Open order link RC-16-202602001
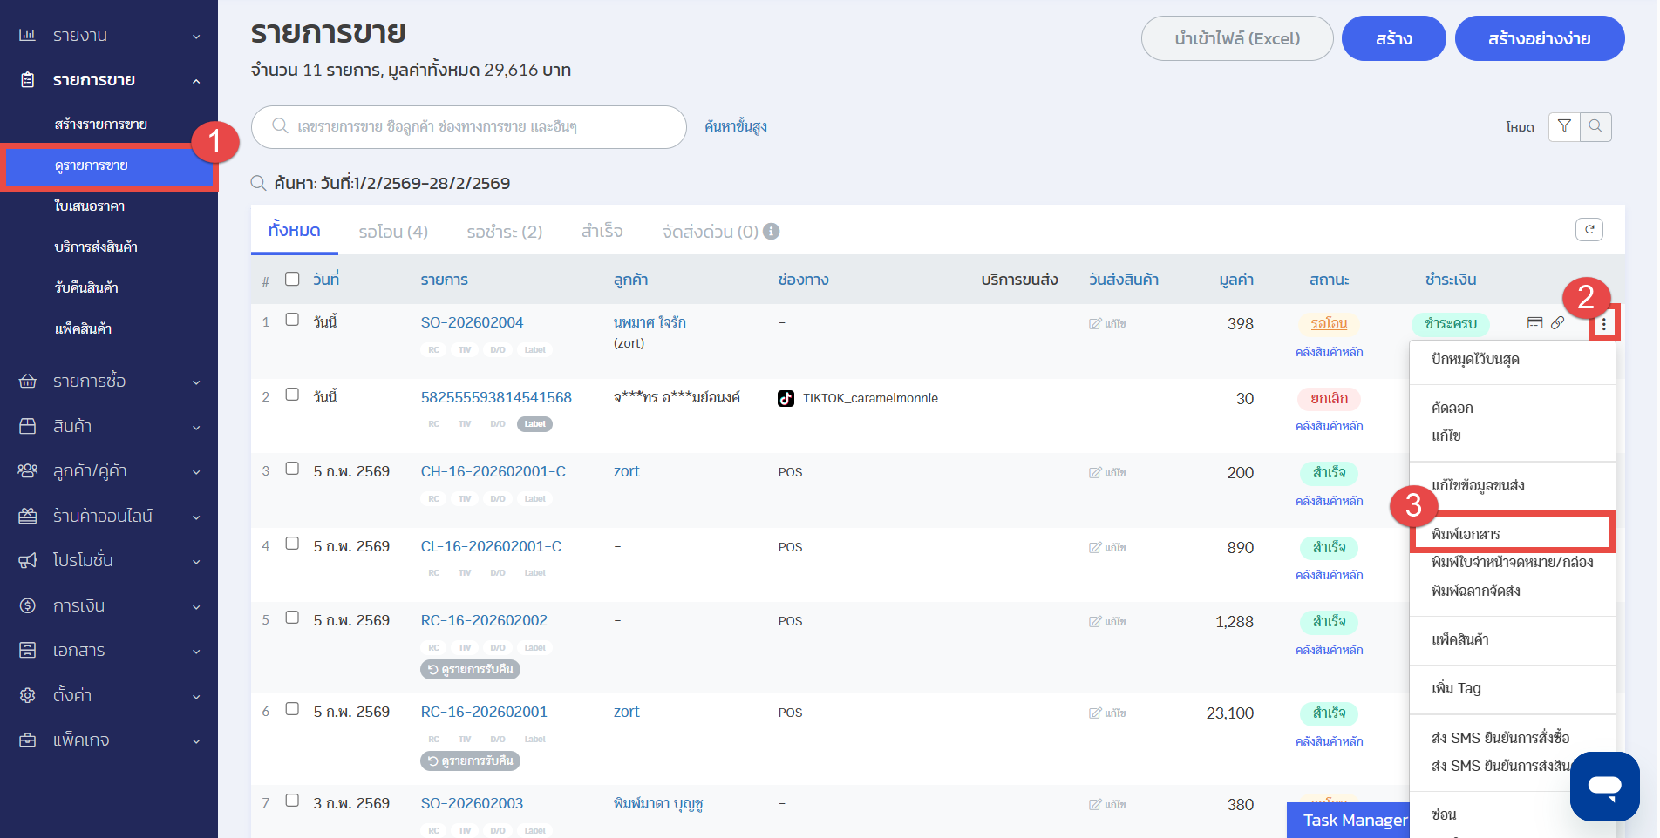1660x838 pixels. [484, 712]
